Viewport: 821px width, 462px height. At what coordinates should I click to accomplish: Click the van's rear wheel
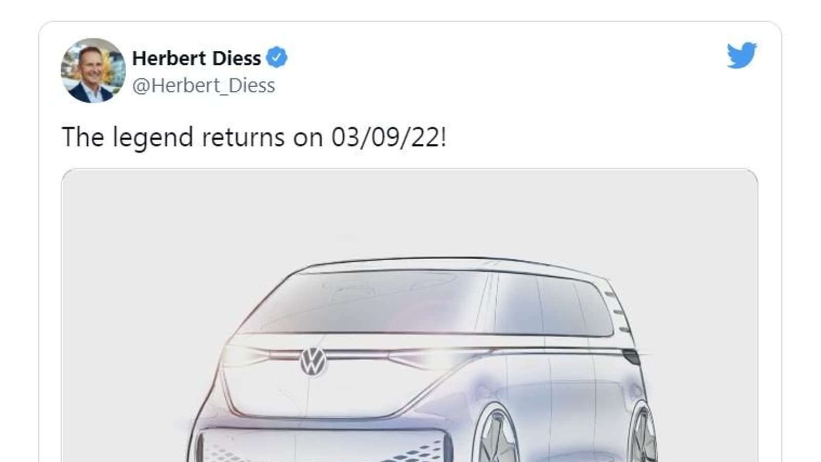(x=643, y=434)
